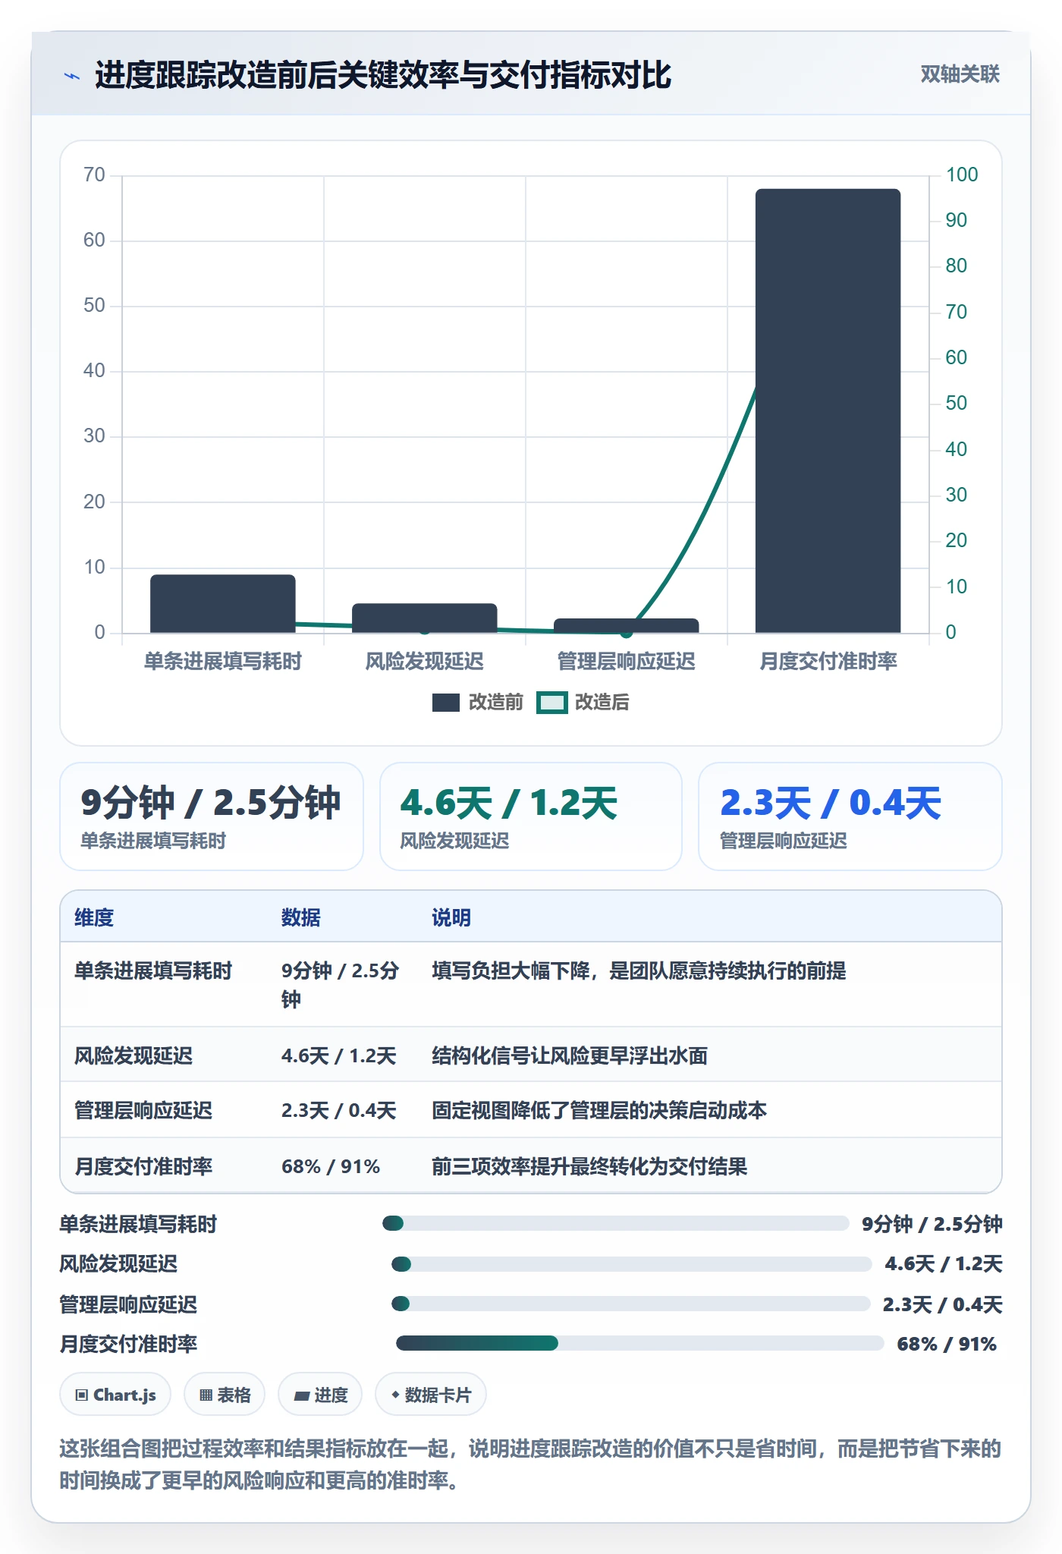Click the 单条进展填写耗时 progress bar
This screenshot has height=1554, width=1062.
coord(616,1223)
